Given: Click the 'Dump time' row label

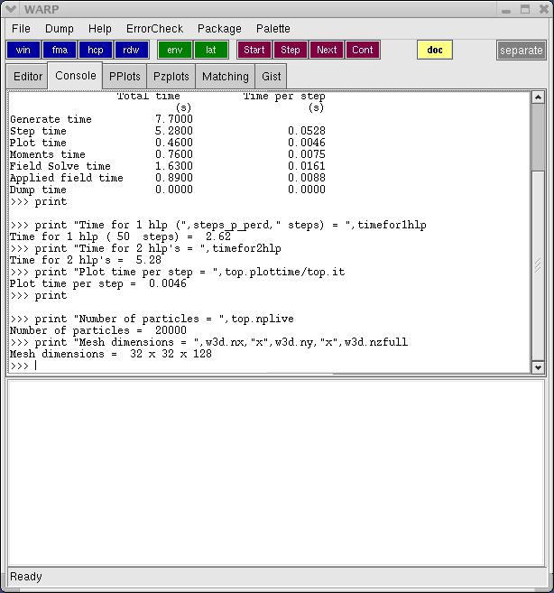Looking at the screenshot, I should [38, 190].
